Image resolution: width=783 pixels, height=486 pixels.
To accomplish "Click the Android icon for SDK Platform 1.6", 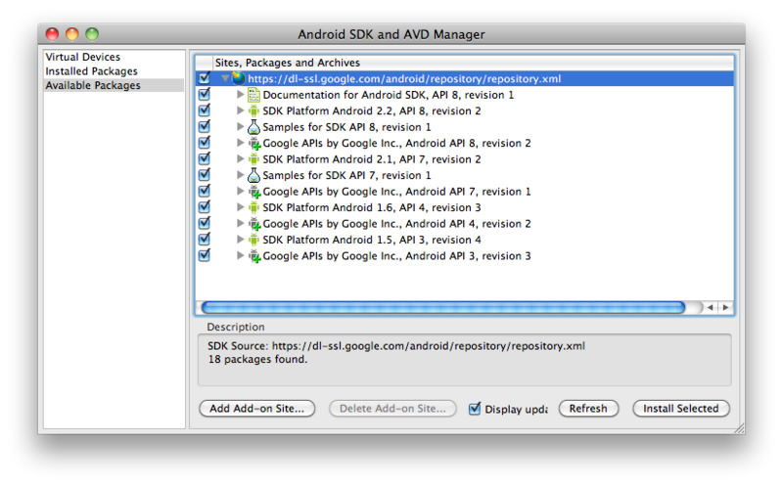I will click(253, 207).
